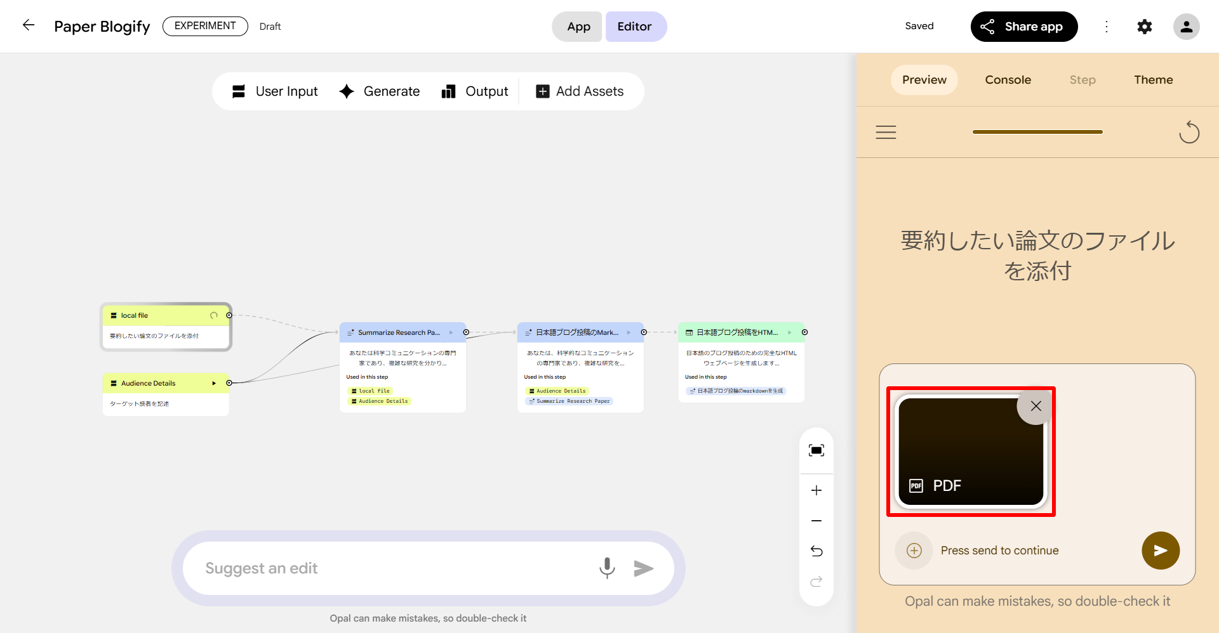Click the user account avatar

click(x=1185, y=27)
